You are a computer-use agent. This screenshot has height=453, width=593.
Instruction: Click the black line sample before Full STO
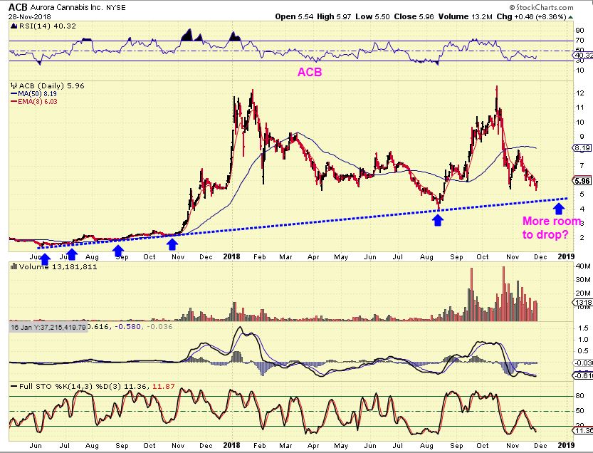[x=14, y=386]
